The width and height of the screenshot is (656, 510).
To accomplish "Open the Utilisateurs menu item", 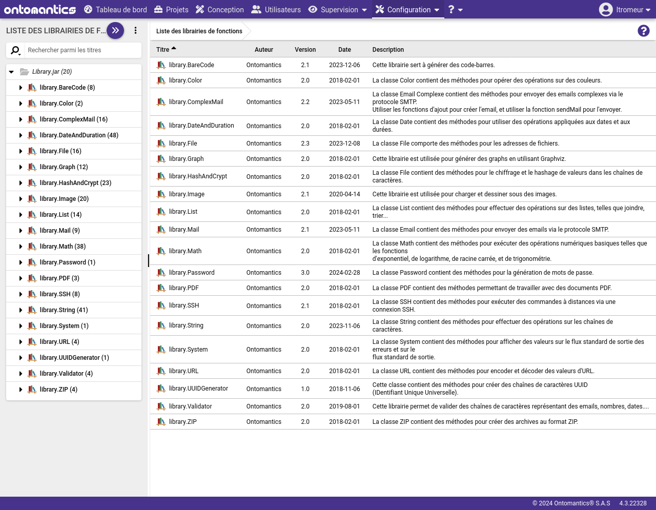I will tap(276, 9).
